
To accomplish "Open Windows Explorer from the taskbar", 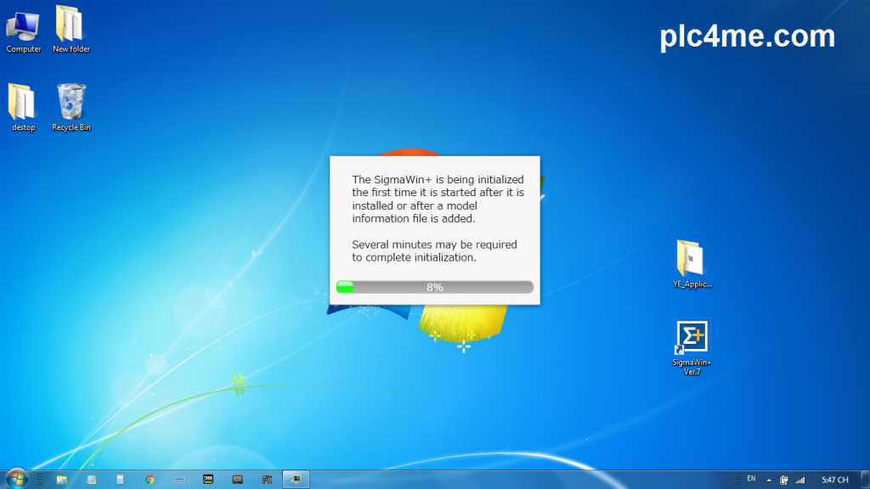I will (62, 480).
